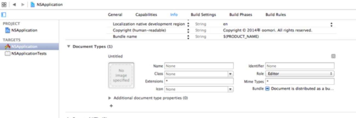Screen dimensions: 356x118
Task: Click the $(PRODUCT_NAME) value
Action: tap(241, 37)
